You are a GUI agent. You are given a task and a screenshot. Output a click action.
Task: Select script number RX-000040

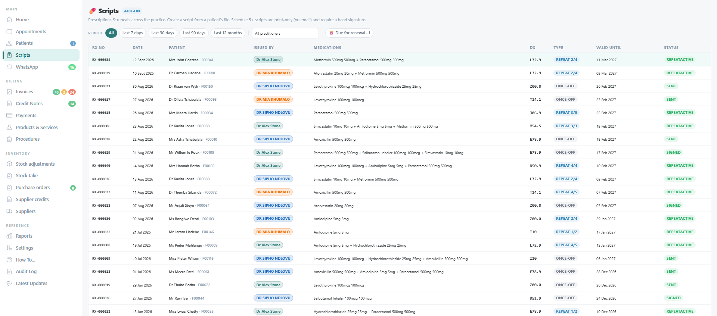[x=101, y=166]
